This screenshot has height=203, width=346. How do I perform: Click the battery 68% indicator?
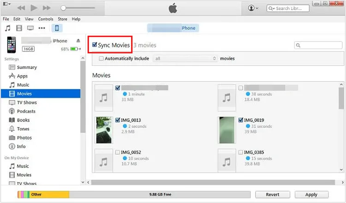pyautogui.click(x=71, y=49)
